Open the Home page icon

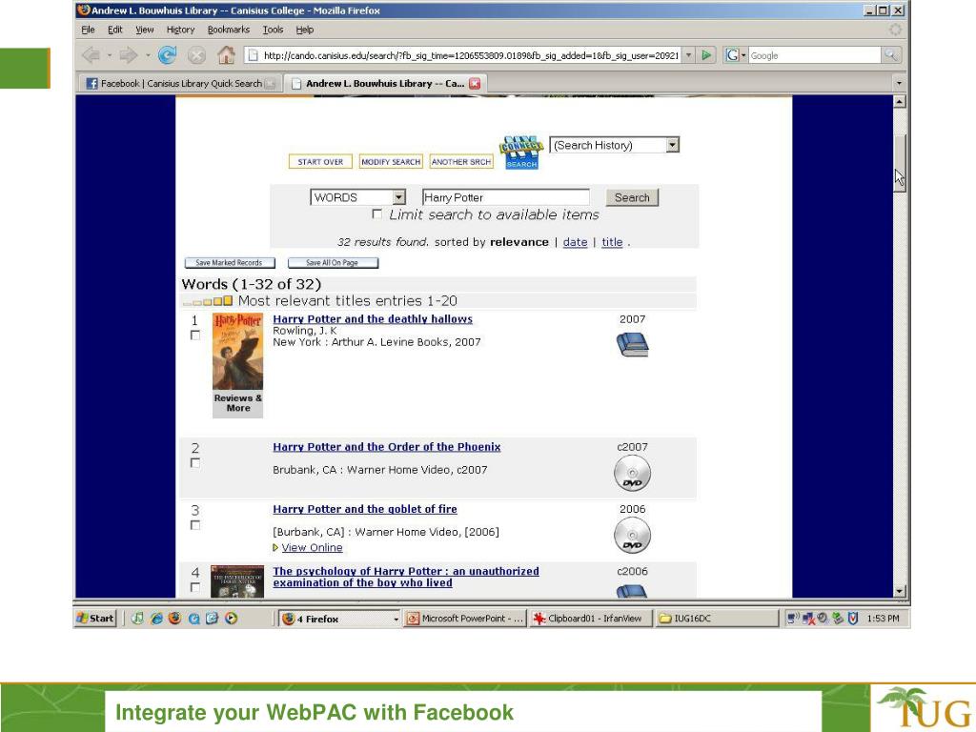coord(226,55)
